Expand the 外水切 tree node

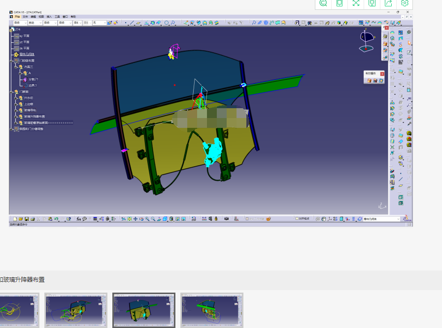16,98
